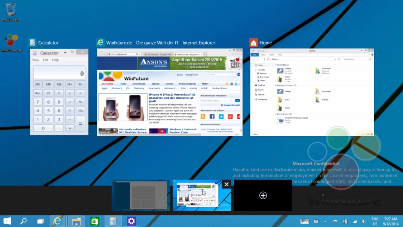Click the orange RSS icon under Abonnieren
403x227 pixels.
203,117
